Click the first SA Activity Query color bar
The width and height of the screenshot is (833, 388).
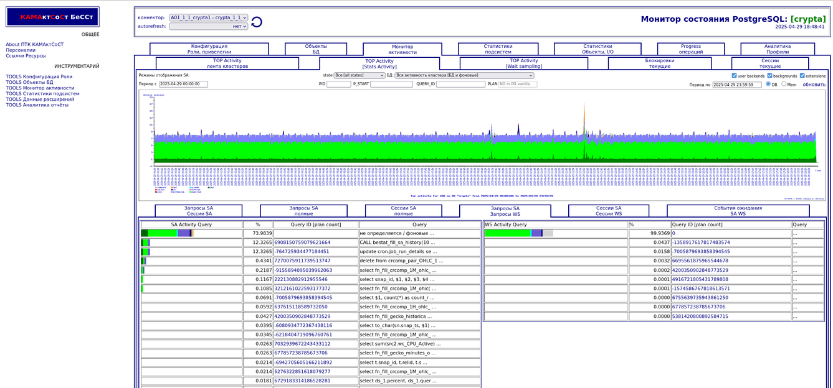pyautogui.click(x=167, y=233)
